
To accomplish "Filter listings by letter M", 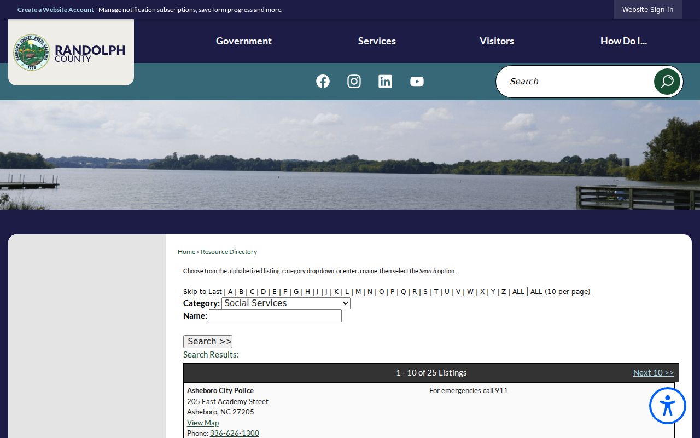I will click(358, 291).
